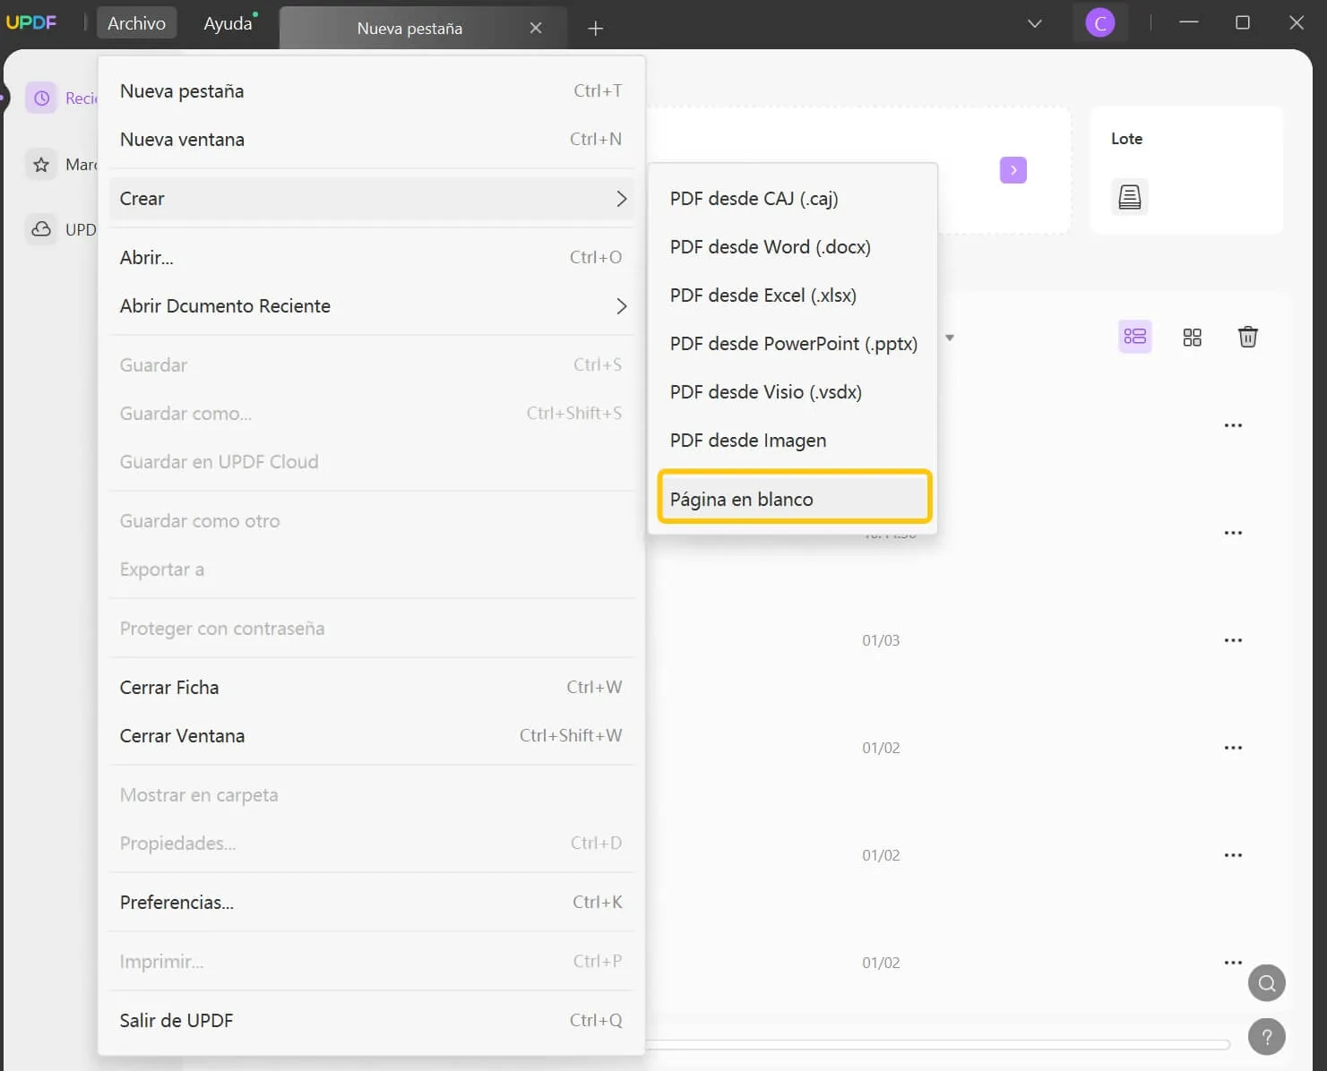This screenshot has width=1327, height=1071.
Task: Open the tab list chevron in title bar
Action: (1035, 23)
